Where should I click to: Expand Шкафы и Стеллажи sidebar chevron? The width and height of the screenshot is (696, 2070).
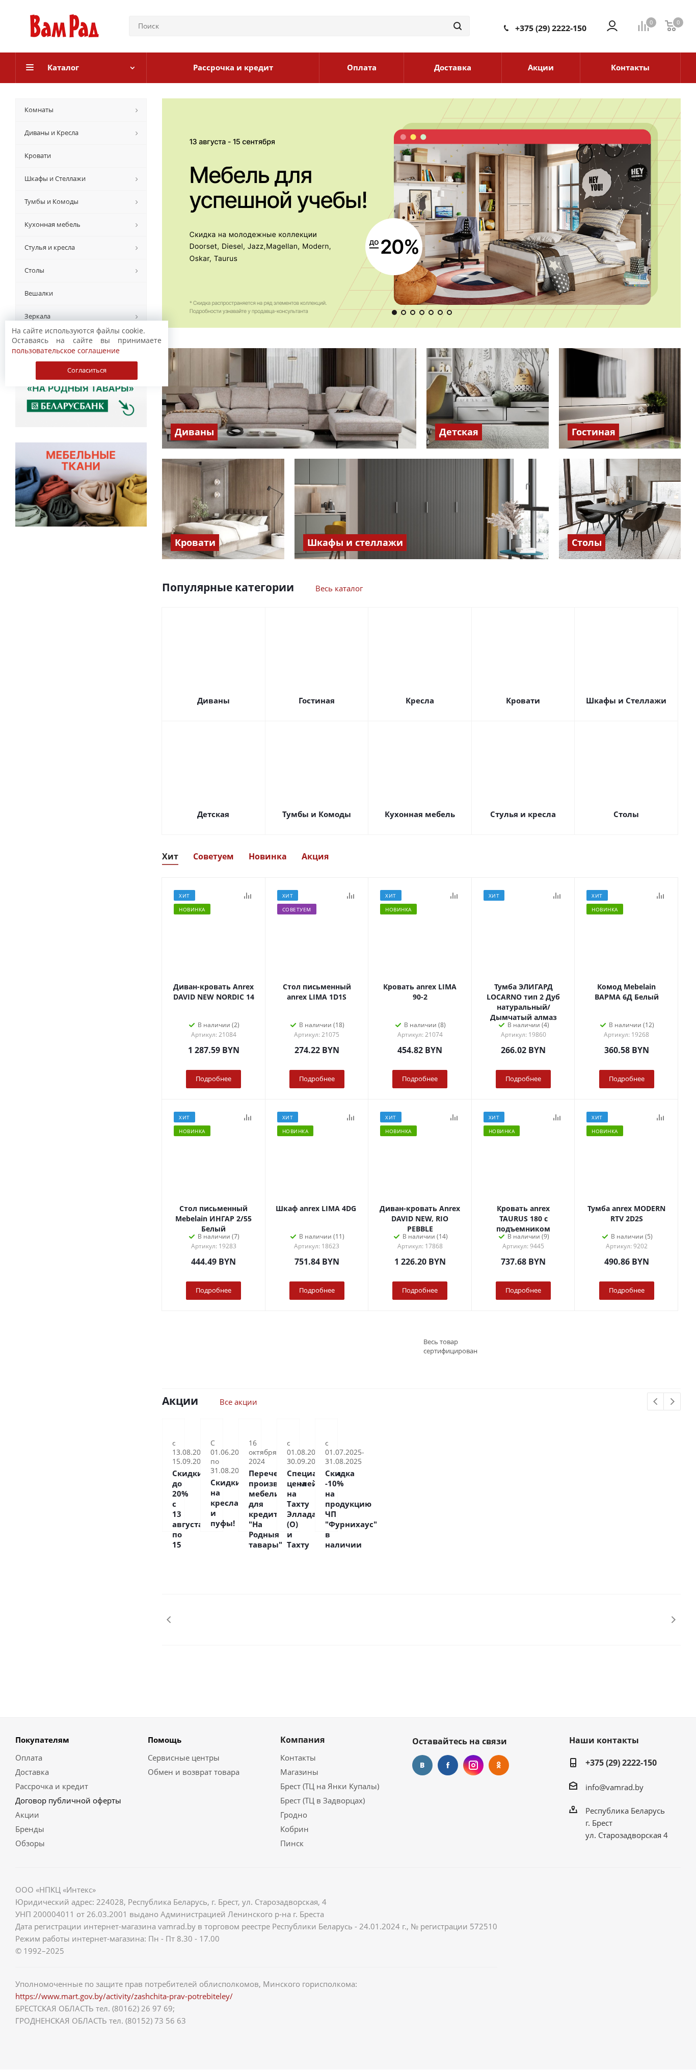tap(137, 179)
